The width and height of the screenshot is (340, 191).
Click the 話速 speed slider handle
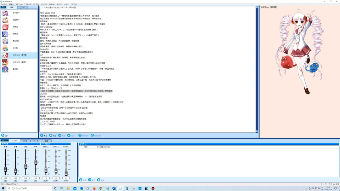[x=16, y=171]
